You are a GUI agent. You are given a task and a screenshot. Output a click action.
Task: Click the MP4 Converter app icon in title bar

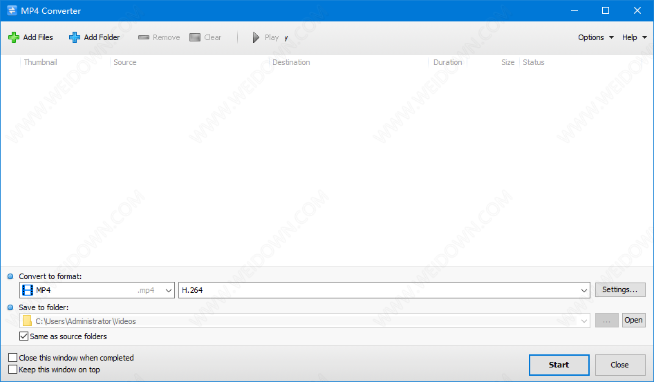pos(12,10)
